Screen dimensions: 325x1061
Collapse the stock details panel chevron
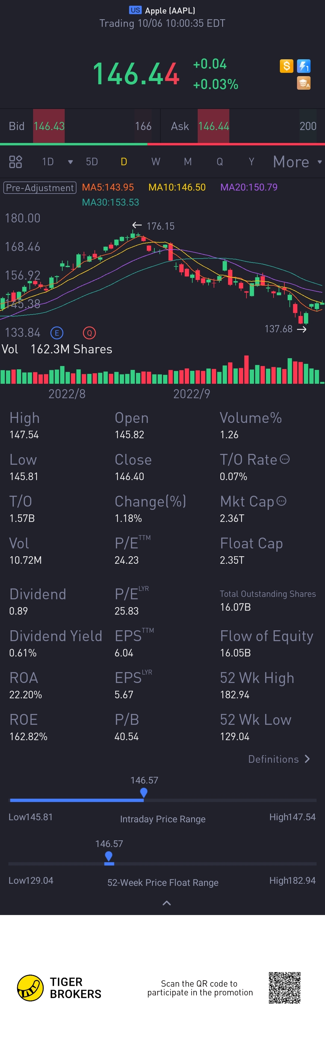[x=166, y=903]
